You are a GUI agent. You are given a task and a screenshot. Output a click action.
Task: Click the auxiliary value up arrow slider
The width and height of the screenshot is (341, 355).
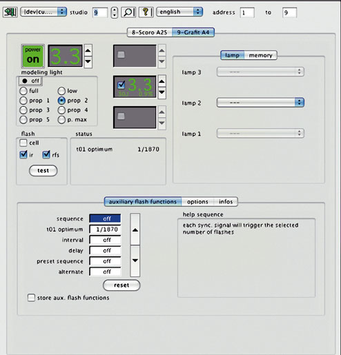(135, 230)
